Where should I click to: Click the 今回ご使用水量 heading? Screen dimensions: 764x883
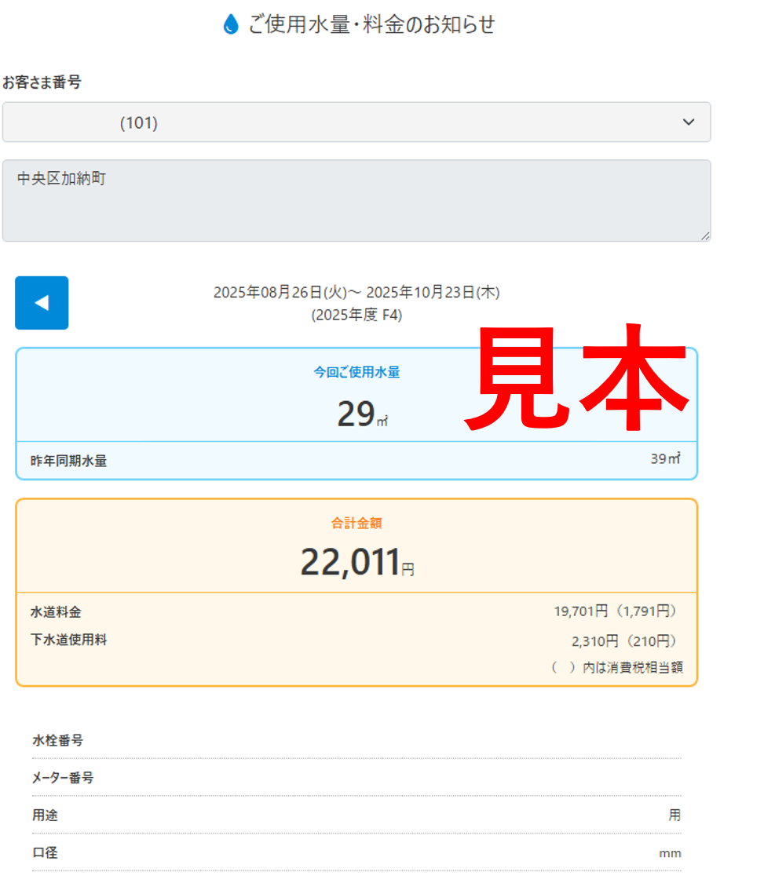point(356,372)
